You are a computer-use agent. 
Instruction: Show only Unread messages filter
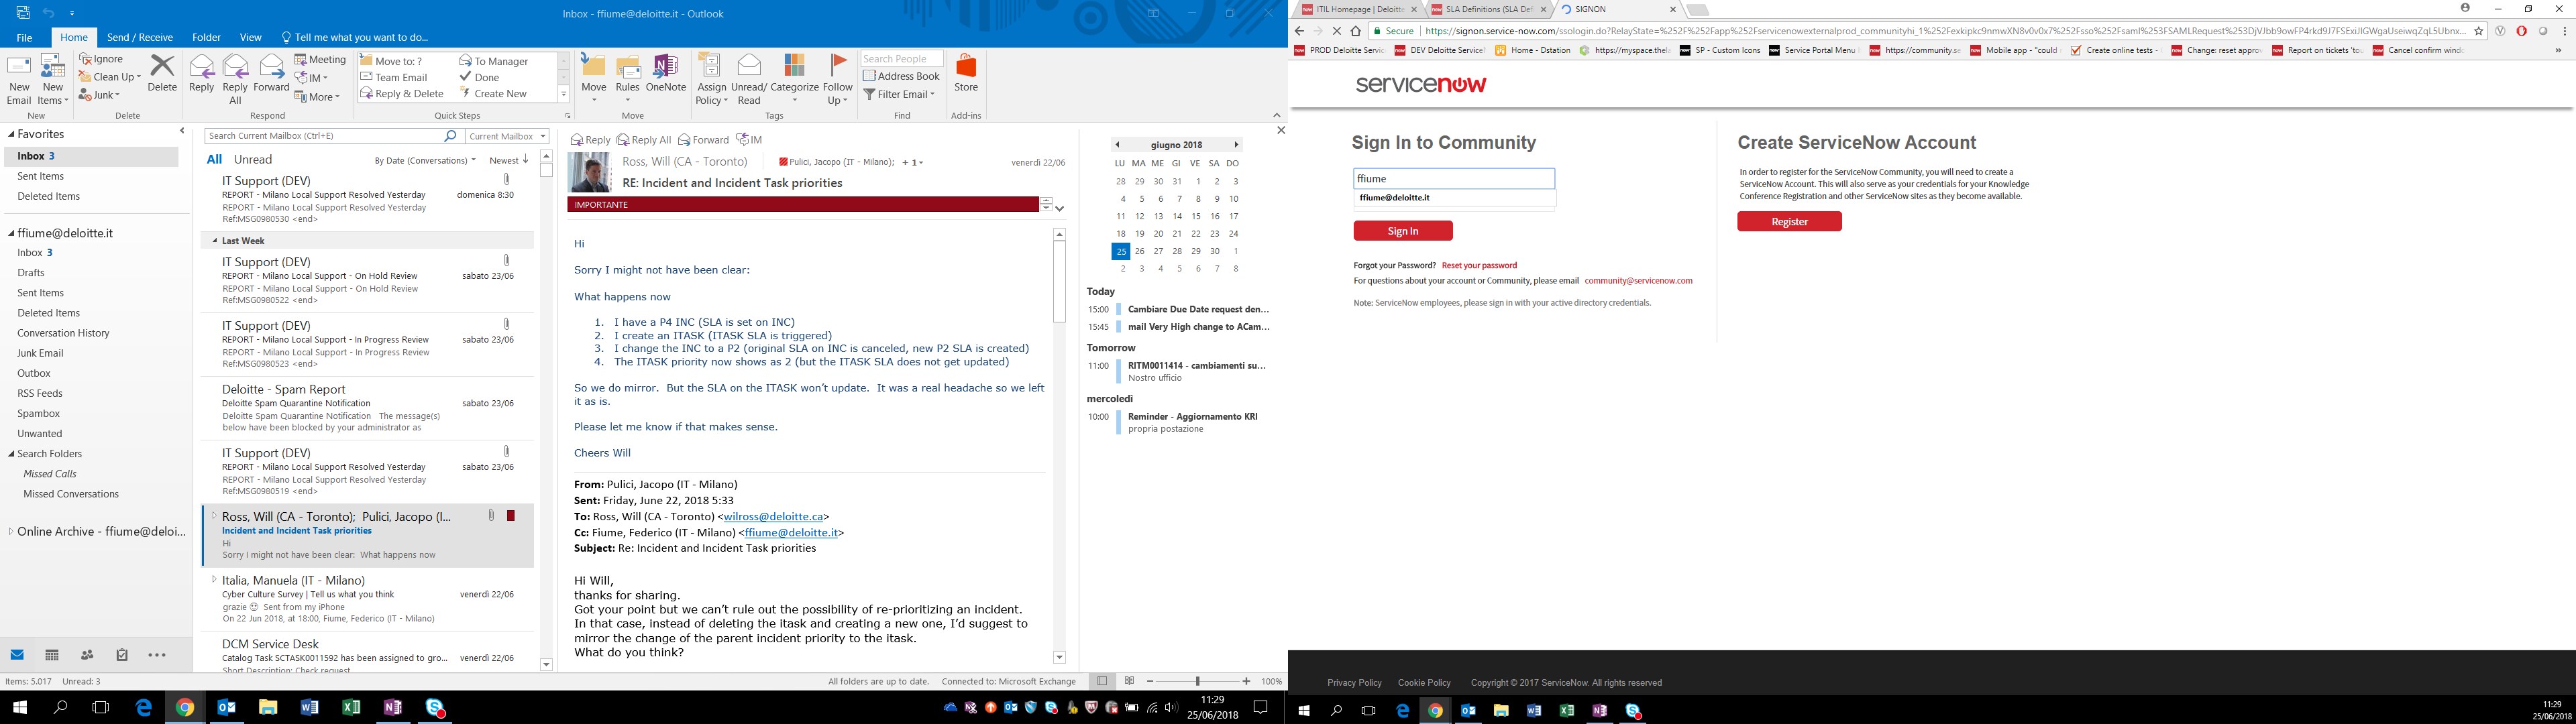coord(253,160)
